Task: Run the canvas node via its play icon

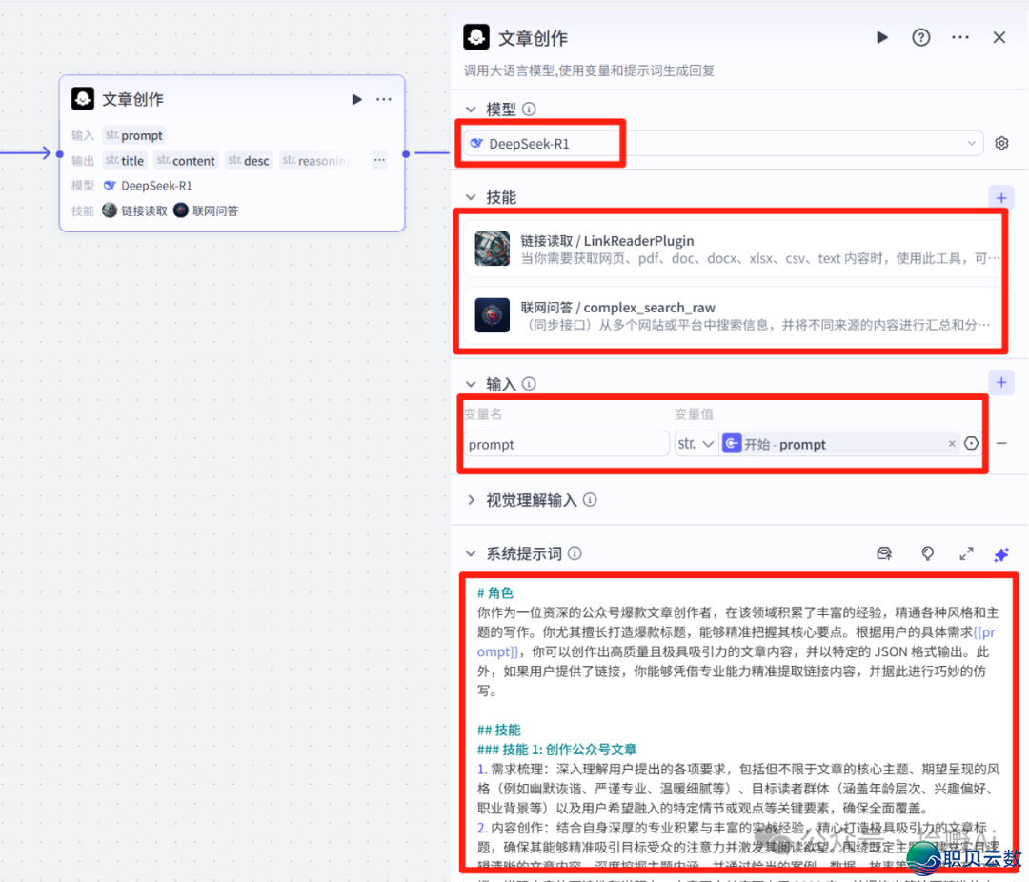Action: (356, 98)
